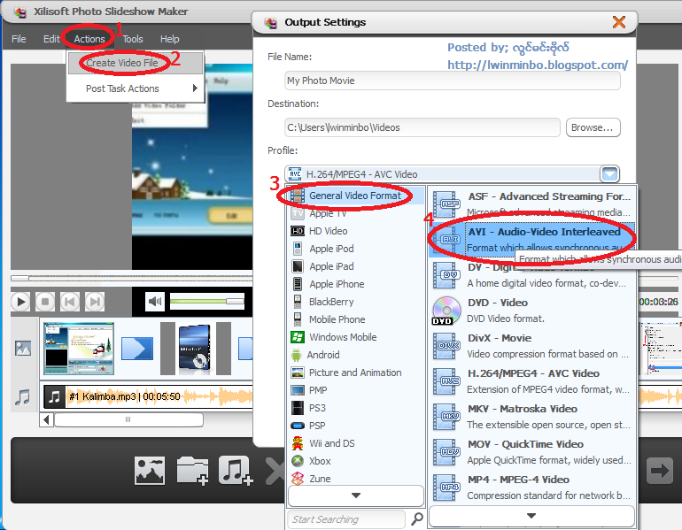
Task: Close the Output Settings dialog
Action: point(618,22)
